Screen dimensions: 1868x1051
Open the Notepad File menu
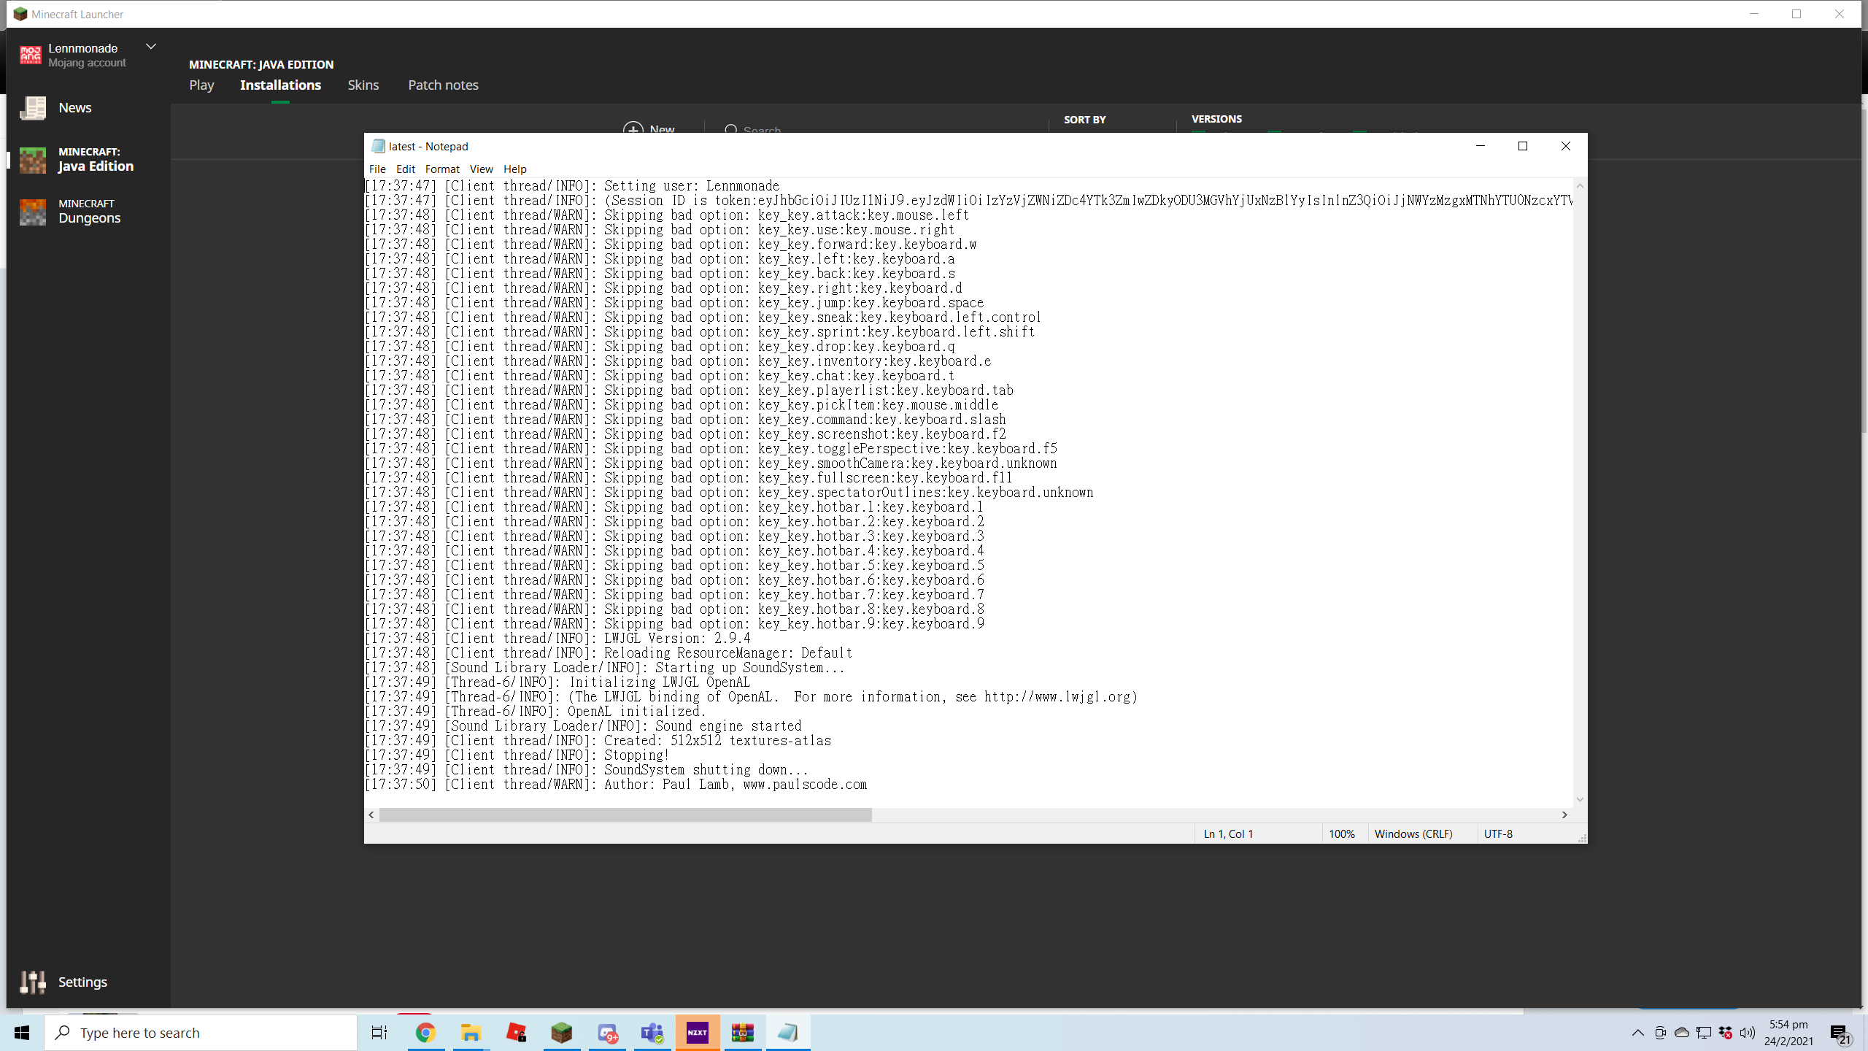pyautogui.click(x=377, y=169)
